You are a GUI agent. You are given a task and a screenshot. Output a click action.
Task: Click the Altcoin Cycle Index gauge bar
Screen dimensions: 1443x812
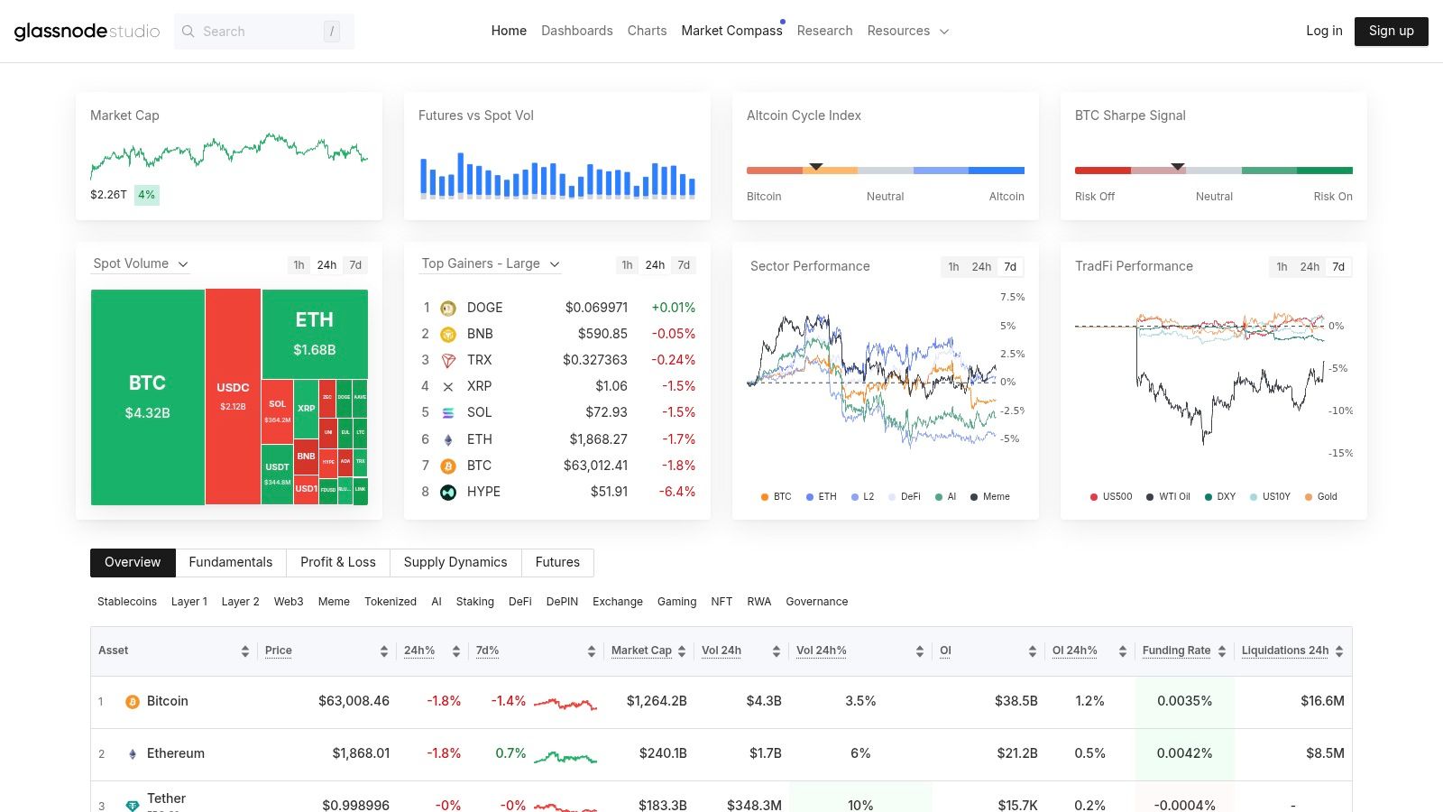886,171
